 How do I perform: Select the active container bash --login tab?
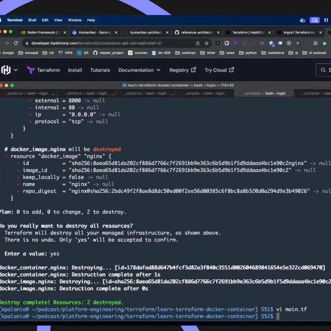point(264,93)
